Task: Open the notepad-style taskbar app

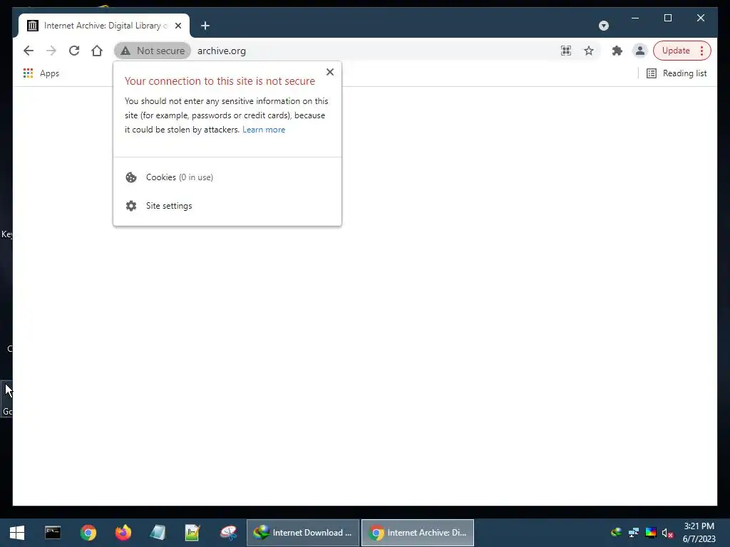Action: pos(158,533)
